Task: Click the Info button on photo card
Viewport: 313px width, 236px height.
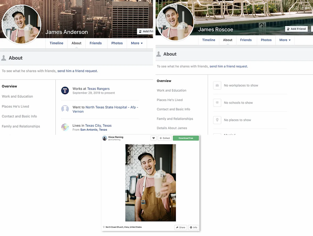Action: [193, 228]
